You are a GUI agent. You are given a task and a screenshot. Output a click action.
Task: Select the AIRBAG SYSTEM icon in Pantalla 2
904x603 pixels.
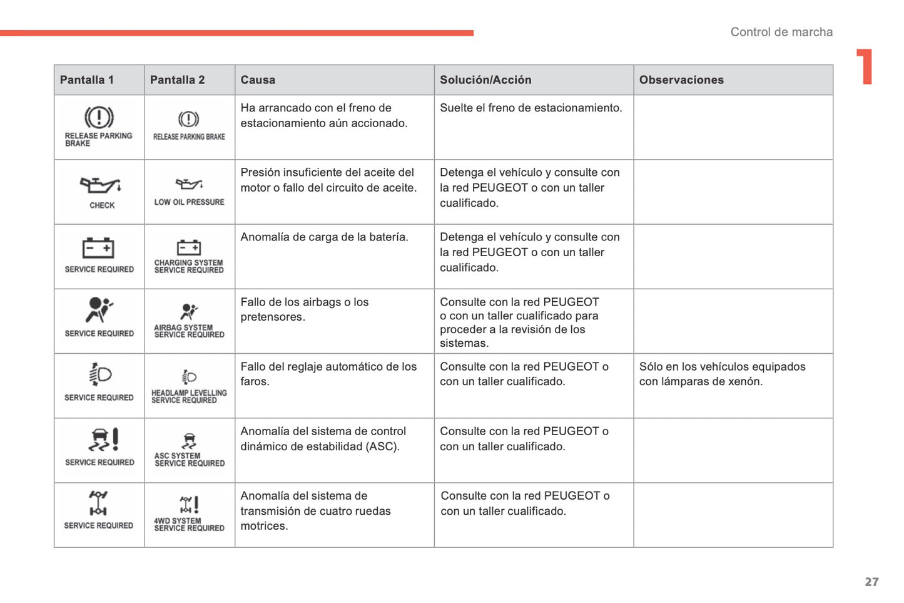[189, 312]
